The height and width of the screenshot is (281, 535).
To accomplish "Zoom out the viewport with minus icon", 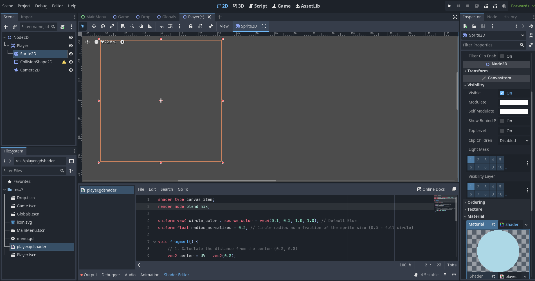I will tap(96, 42).
